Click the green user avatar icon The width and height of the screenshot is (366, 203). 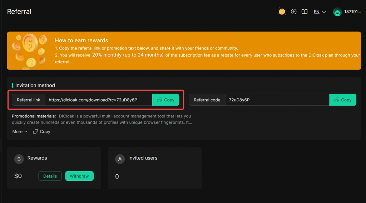337,12
